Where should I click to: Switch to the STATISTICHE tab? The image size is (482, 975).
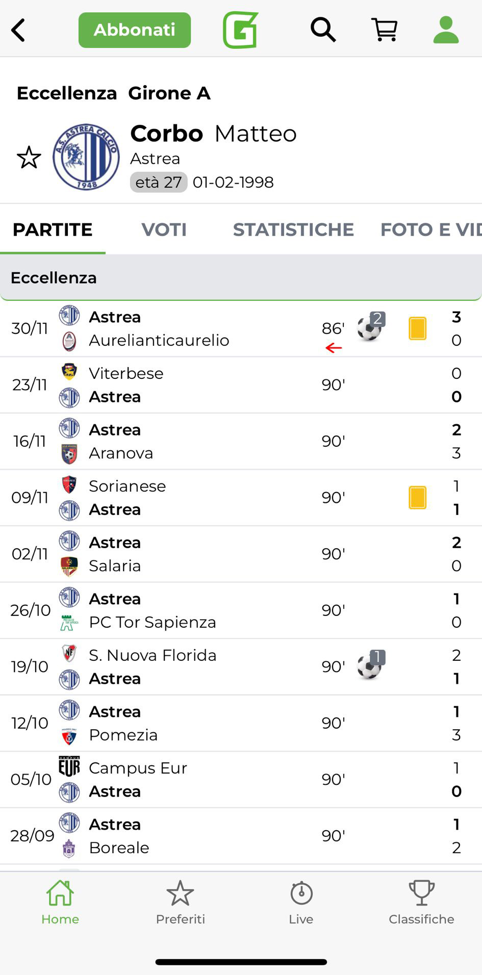click(x=293, y=229)
